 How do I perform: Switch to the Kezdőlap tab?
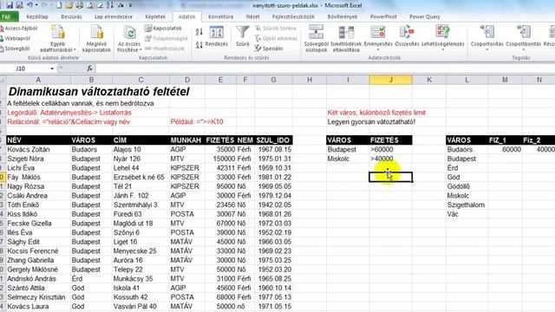click(37, 16)
